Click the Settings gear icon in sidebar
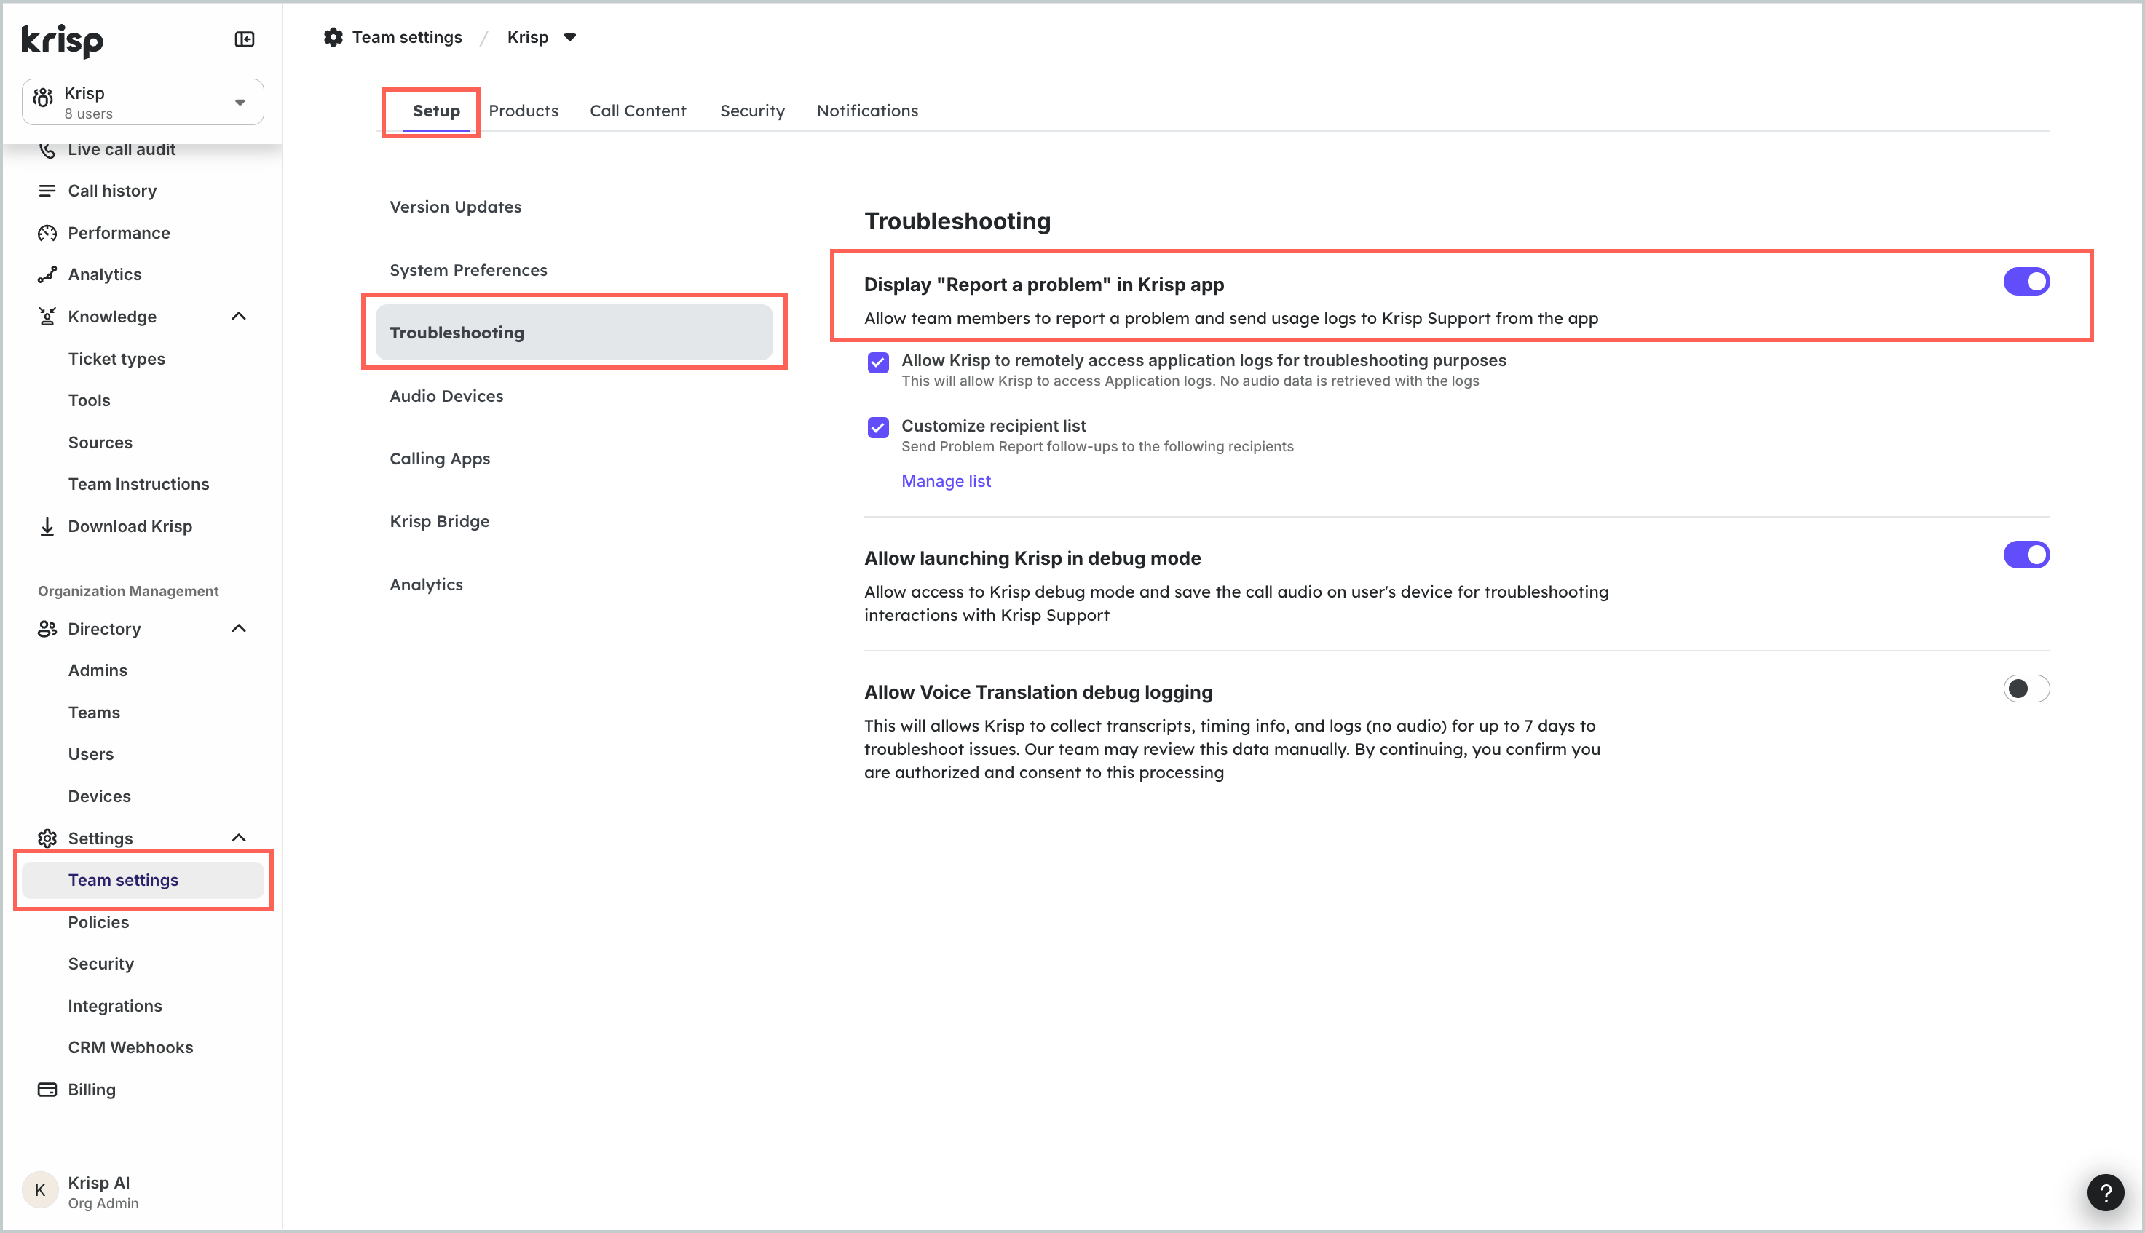The height and width of the screenshot is (1233, 2145). pyautogui.click(x=47, y=838)
